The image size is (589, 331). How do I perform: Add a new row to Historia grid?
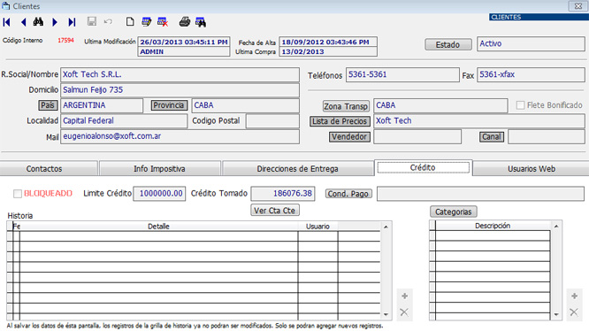[404, 296]
